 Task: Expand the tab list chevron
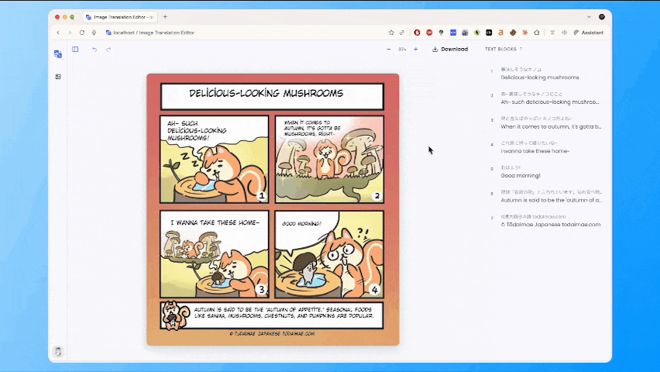(589, 17)
